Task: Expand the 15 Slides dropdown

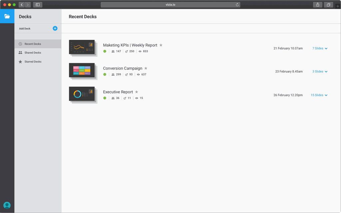Action: tap(319, 95)
